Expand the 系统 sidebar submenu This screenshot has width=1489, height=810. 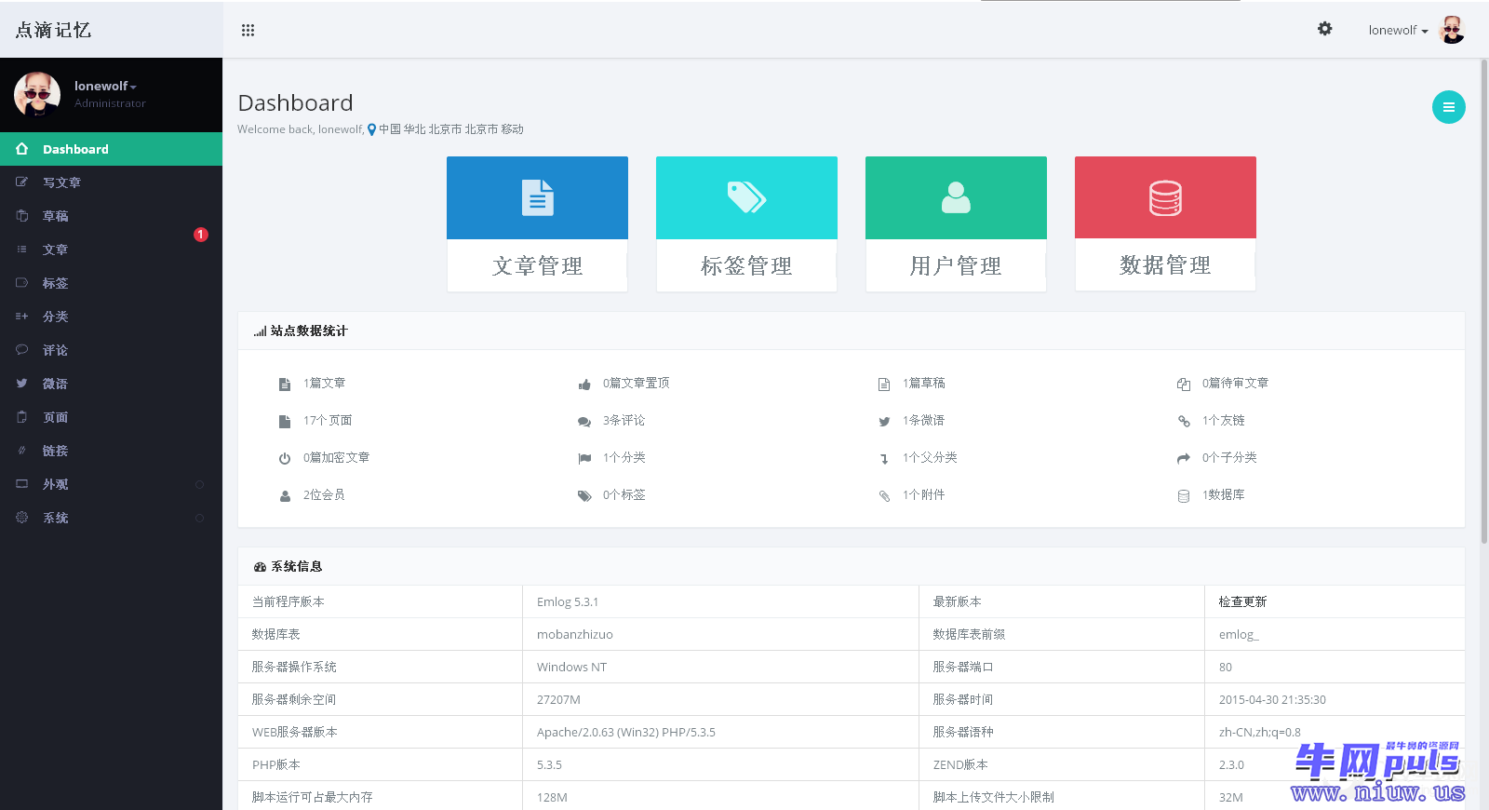[x=111, y=518]
